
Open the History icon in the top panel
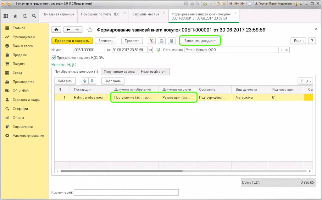coord(25,16)
